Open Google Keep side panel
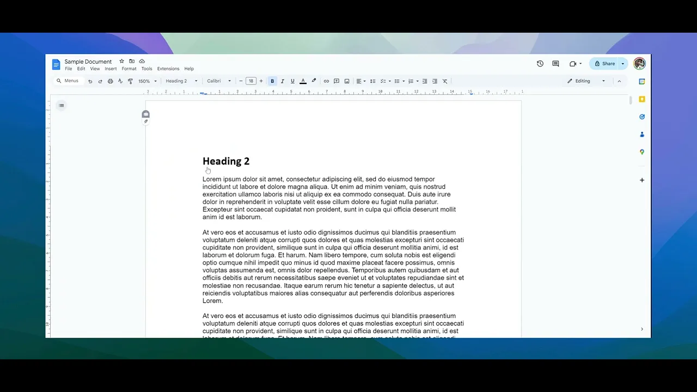Screen dimensions: 697x392 coord(642,99)
